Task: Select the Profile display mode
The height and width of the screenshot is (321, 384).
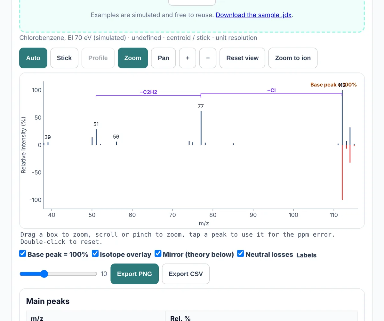Action: (x=98, y=58)
